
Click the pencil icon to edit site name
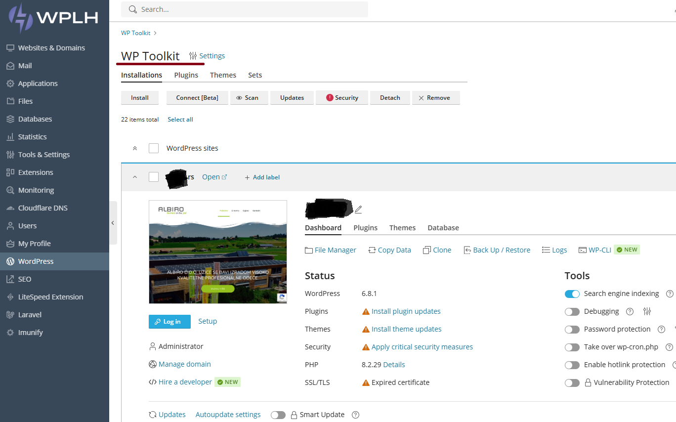358,210
